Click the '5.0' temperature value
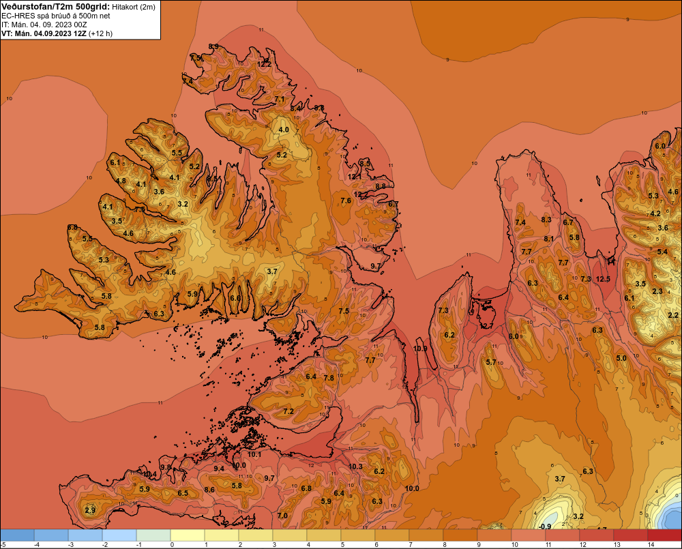Image resolution: width=682 pixels, height=549 pixels. click(621, 358)
